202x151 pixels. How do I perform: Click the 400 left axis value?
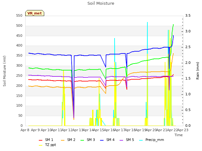[19, 46]
